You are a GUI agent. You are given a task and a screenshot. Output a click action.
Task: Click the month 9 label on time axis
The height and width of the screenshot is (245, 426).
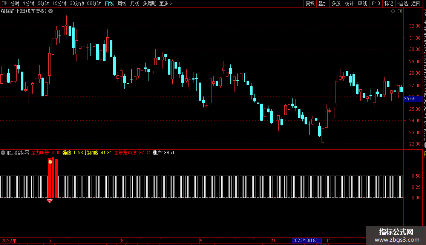[201, 240]
